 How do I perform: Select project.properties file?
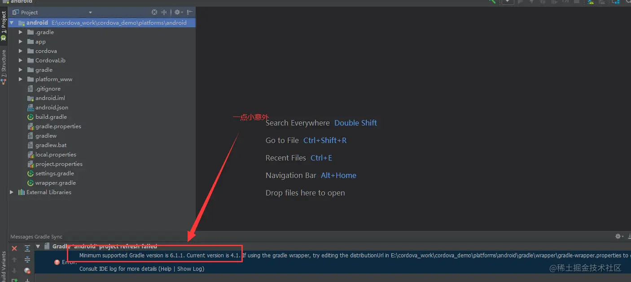click(x=59, y=164)
